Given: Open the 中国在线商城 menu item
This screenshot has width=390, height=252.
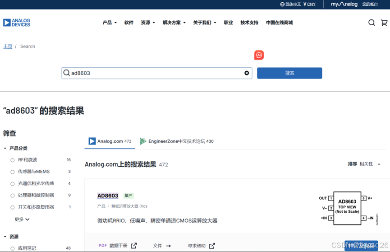Looking at the screenshot, I should click(x=280, y=23).
